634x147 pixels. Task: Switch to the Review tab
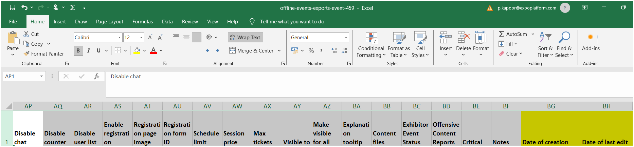pos(190,21)
